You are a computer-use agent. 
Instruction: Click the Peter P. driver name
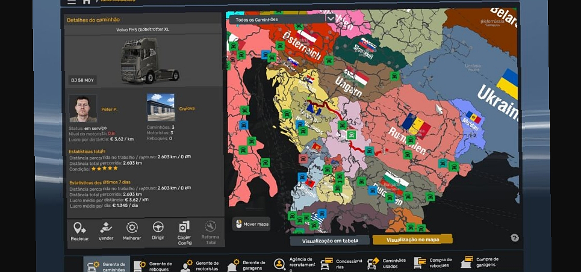(110, 110)
